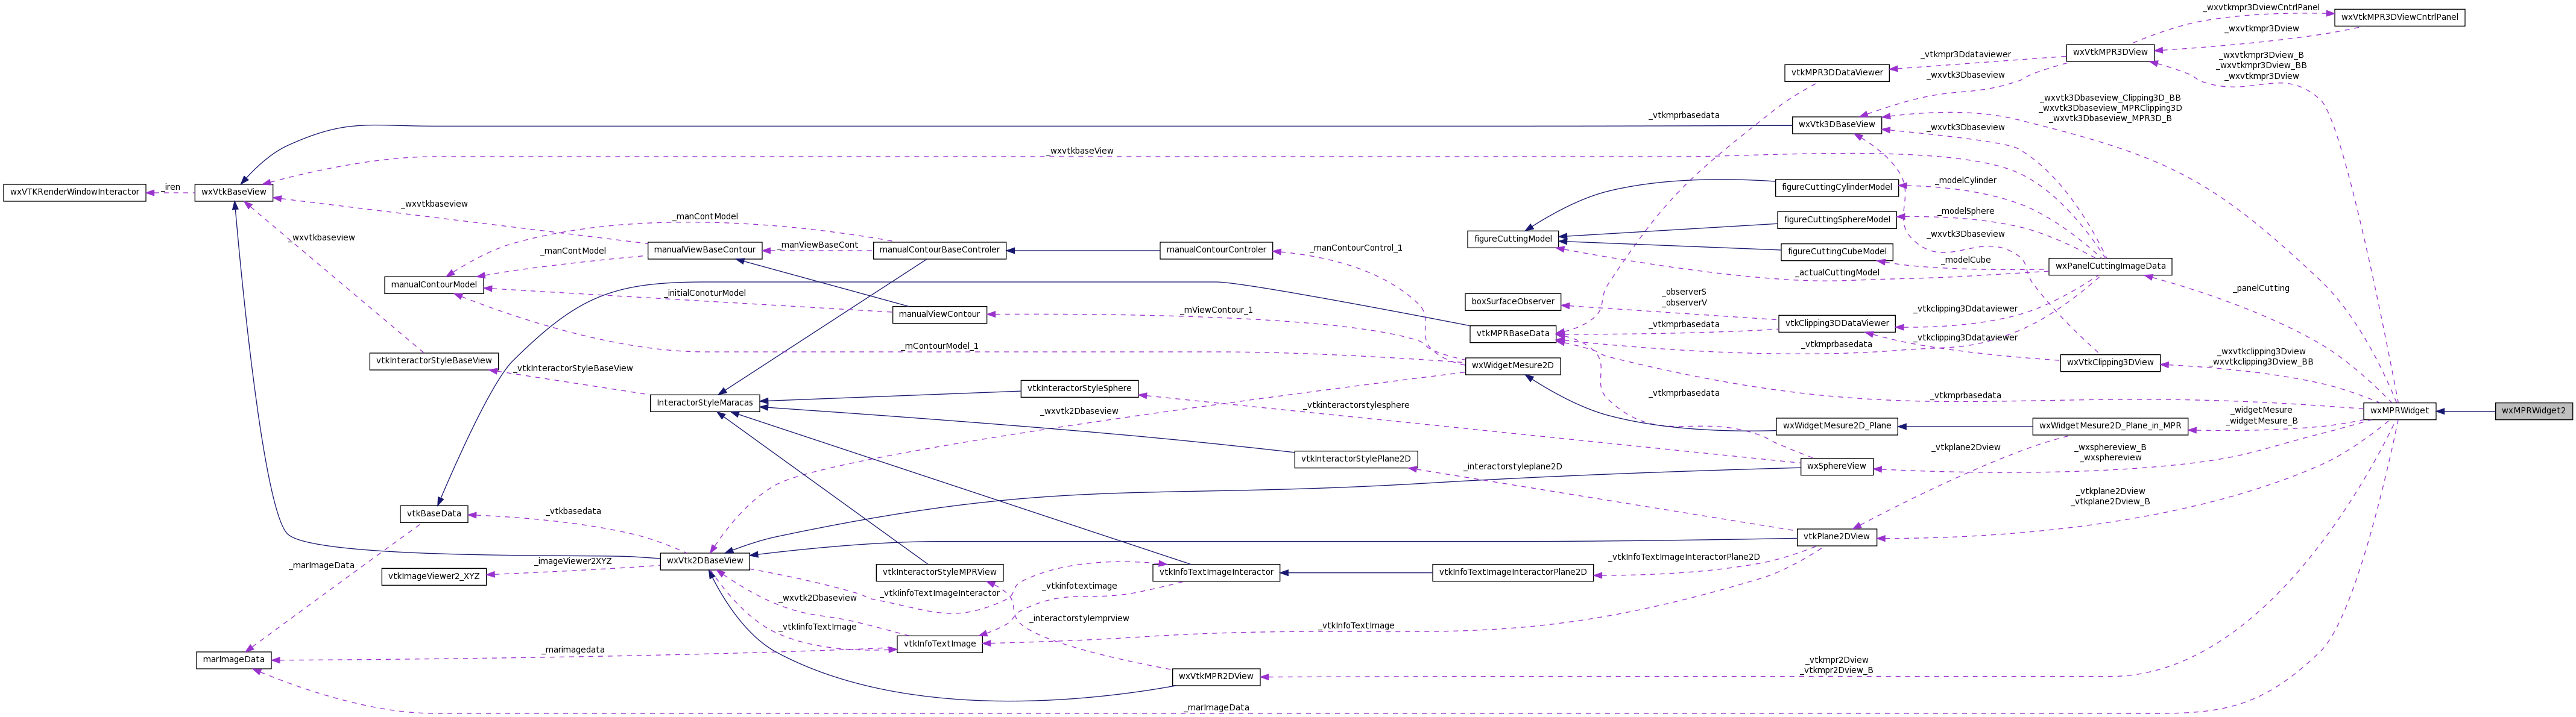Screen dimensions: 2576x717
Task: Select the '_iren' edge label
Action: click(x=172, y=188)
